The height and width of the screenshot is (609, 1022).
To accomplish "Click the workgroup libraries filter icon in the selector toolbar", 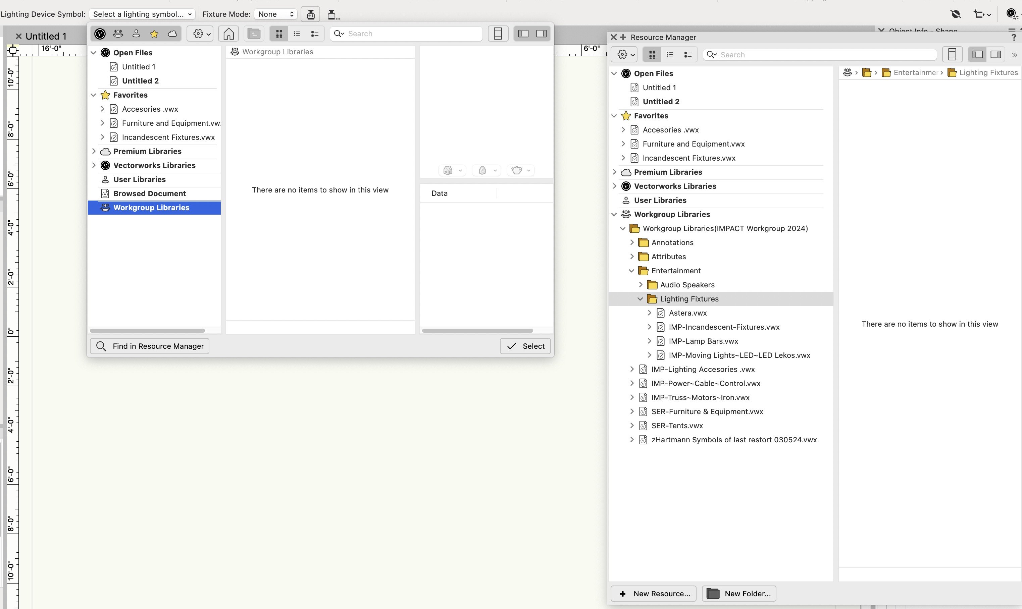I will tap(118, 34).
